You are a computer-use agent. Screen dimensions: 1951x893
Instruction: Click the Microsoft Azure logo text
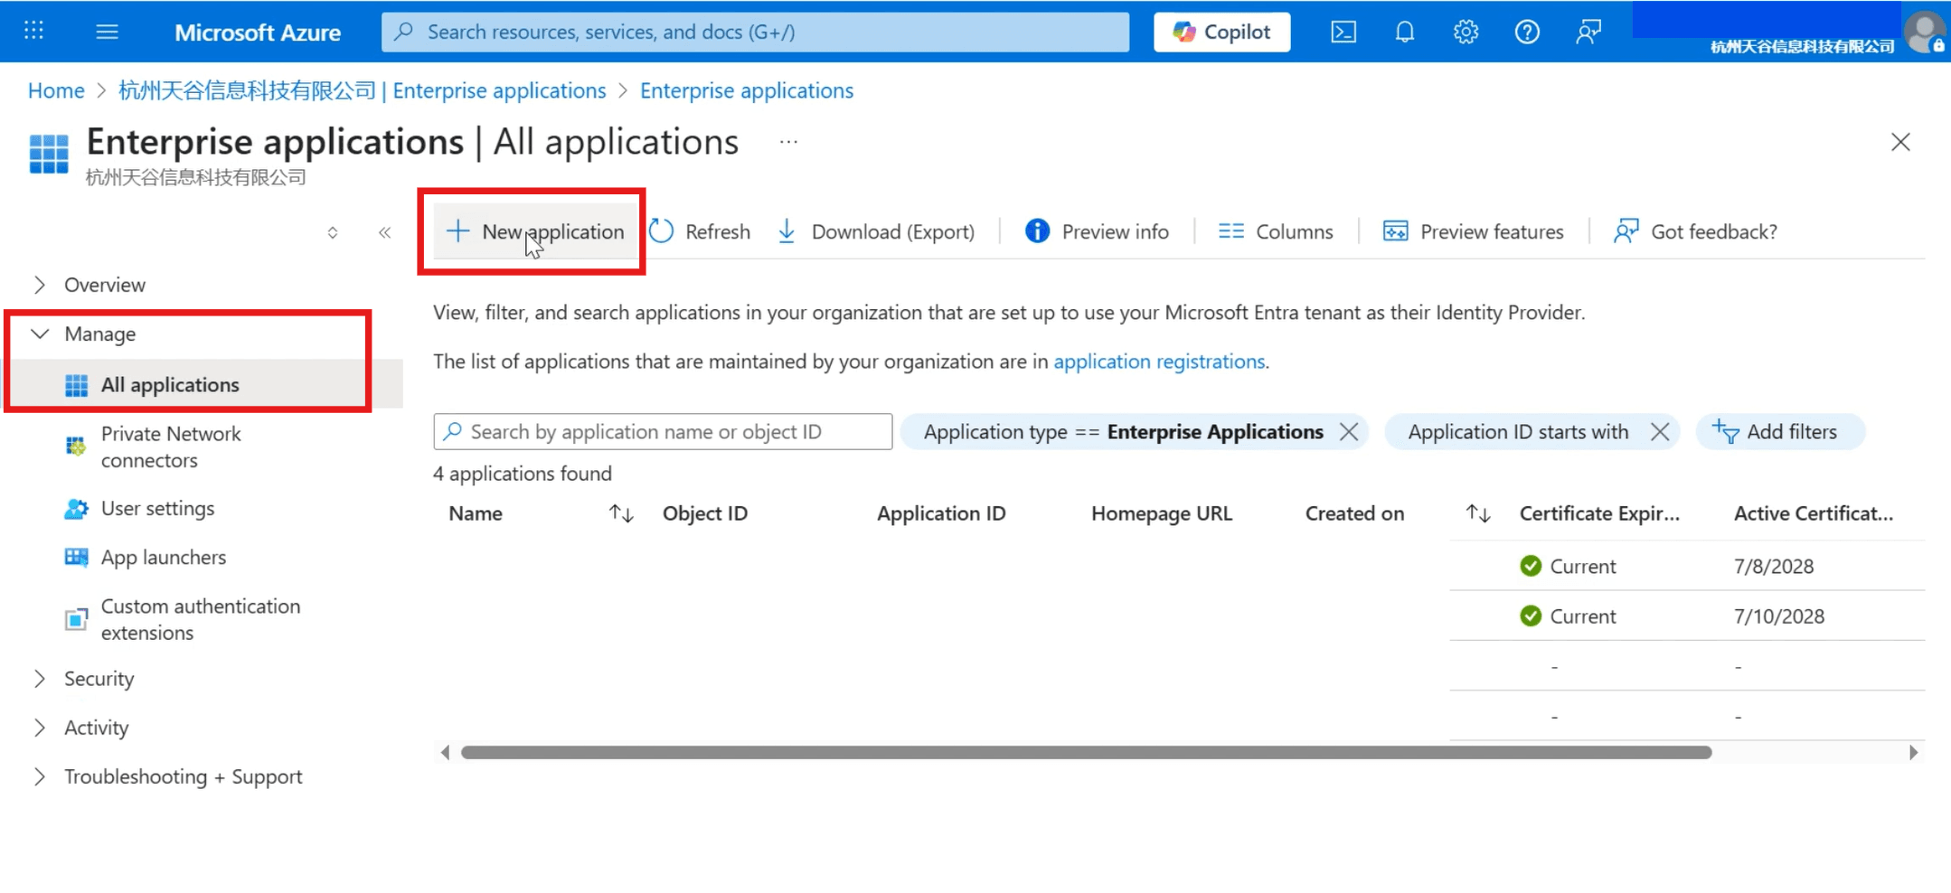(x=258, y=33)
